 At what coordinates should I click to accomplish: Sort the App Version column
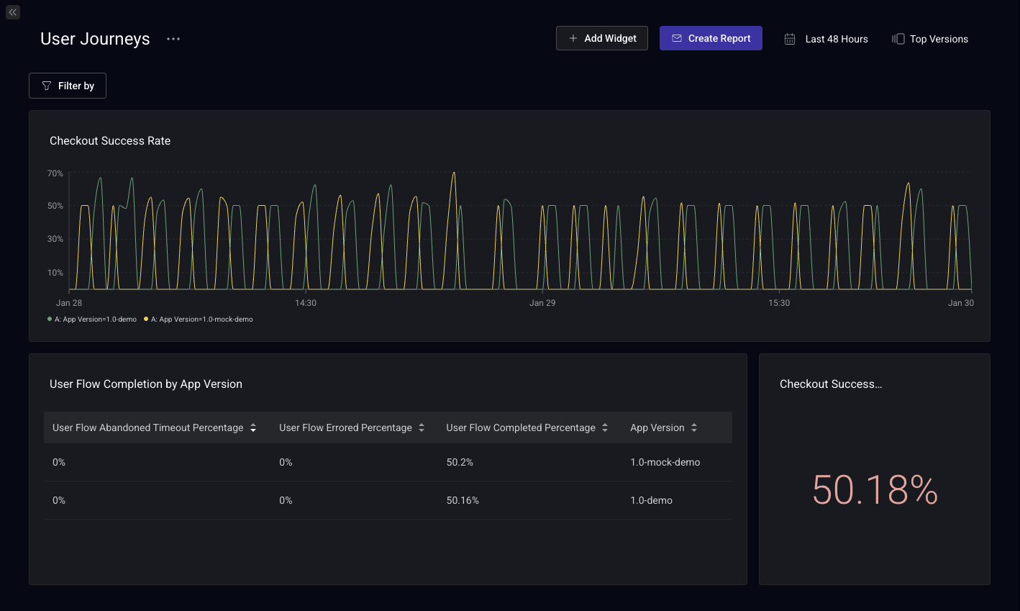point(694,427)
